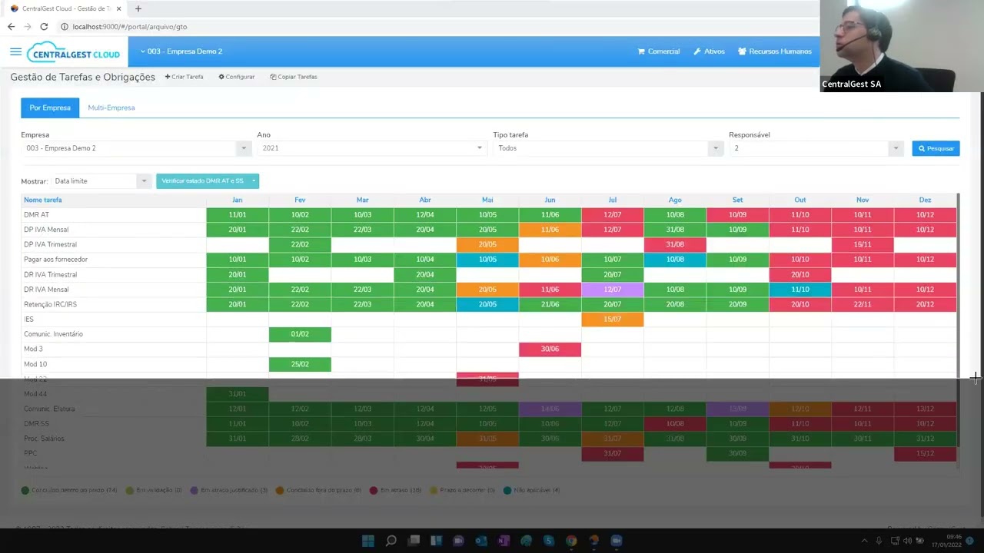Open OneNote from the taskbar
The width and height of the screenshot is (984, 553).
pos(504,541)
